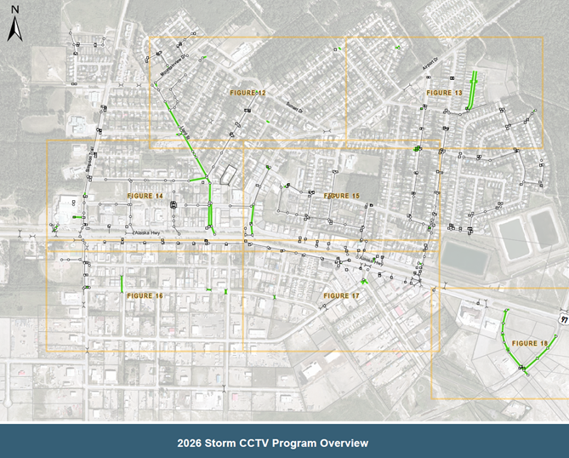Select the FIGURE 15 map label

[341, 196]
